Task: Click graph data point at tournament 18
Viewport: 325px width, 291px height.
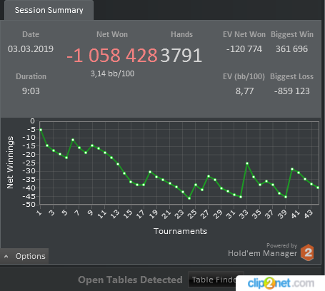Action: point(150,172)
